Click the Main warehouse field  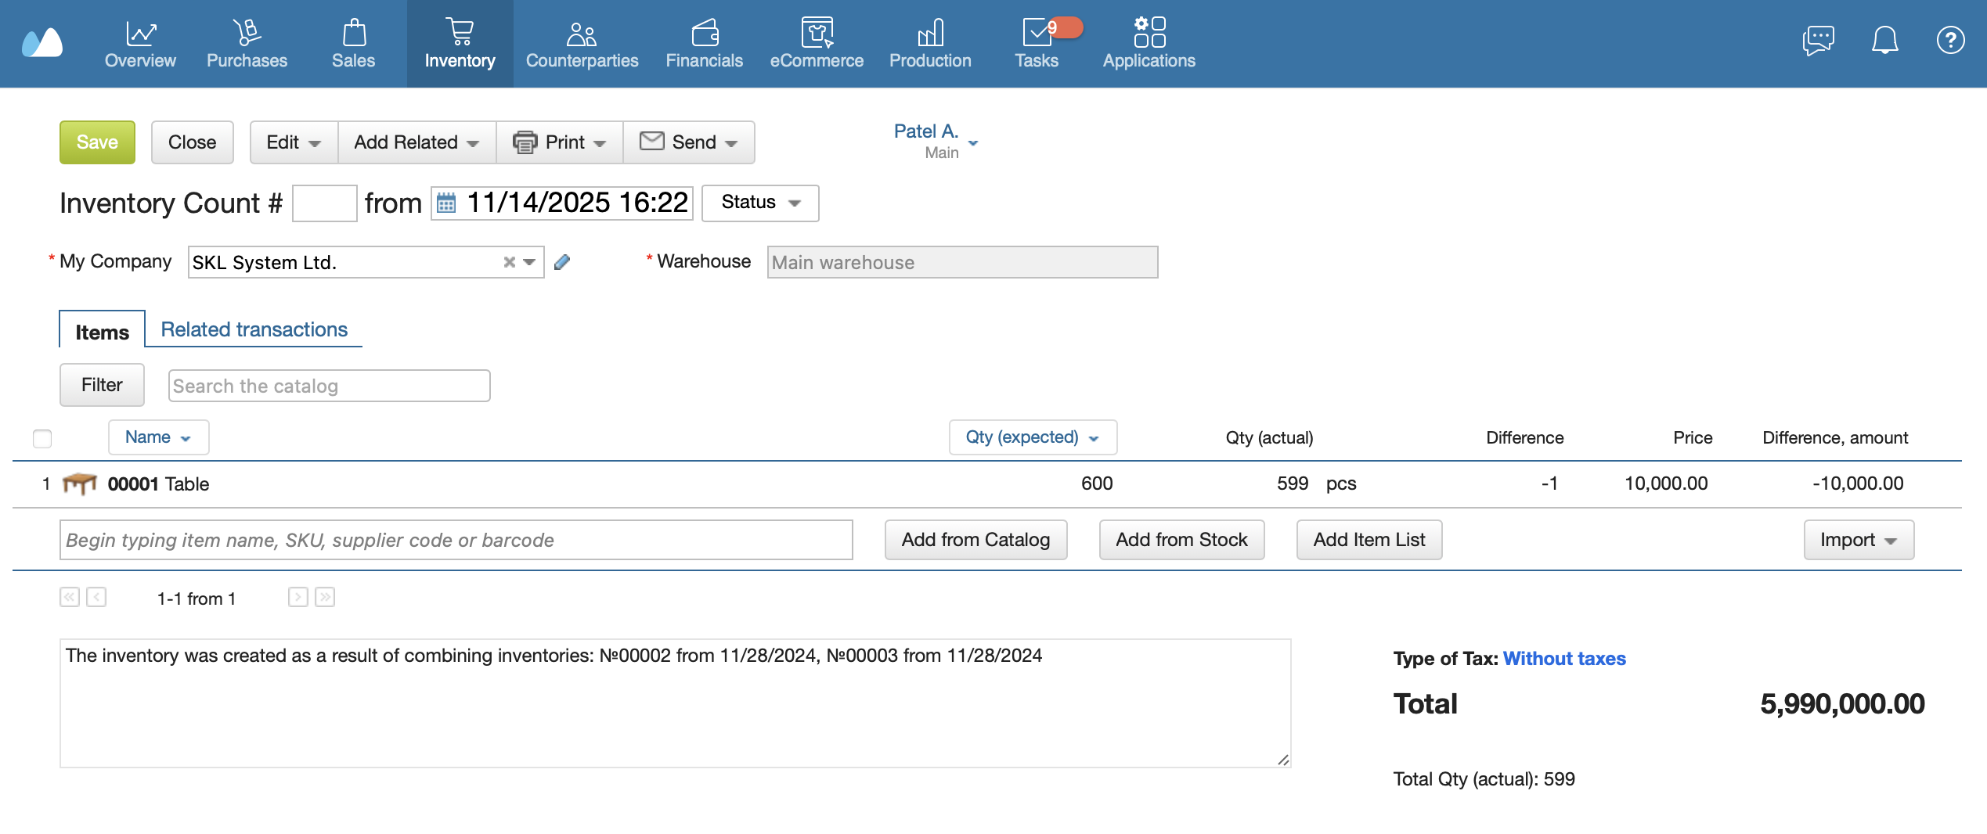(962, 262)
